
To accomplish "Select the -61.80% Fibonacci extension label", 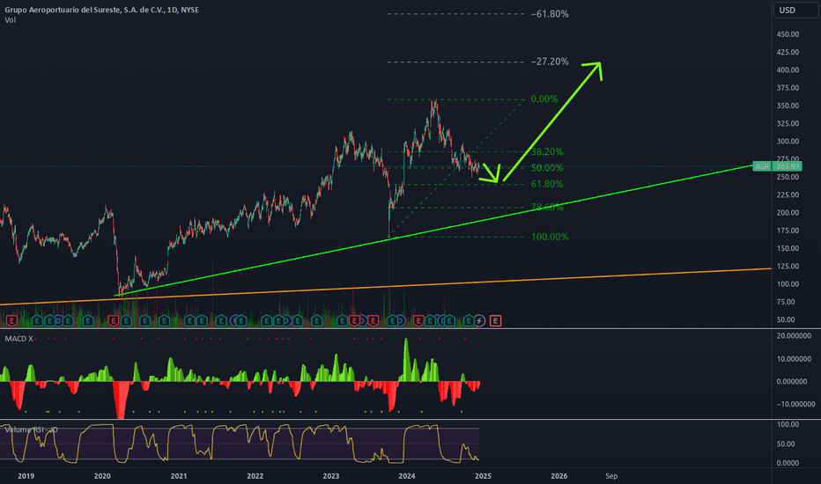I will tap(550, 14).
